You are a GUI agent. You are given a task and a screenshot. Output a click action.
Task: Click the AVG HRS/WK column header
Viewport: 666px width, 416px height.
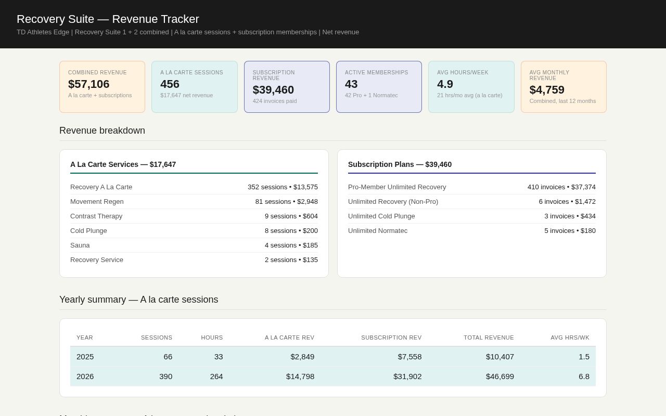570,337
